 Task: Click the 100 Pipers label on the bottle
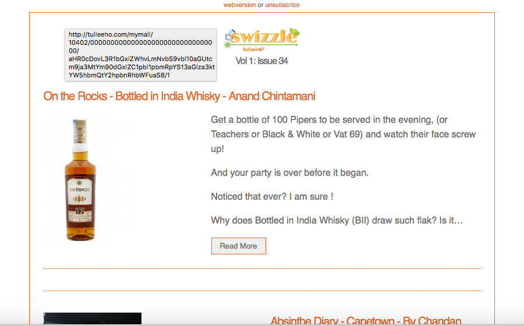(80, 190)
